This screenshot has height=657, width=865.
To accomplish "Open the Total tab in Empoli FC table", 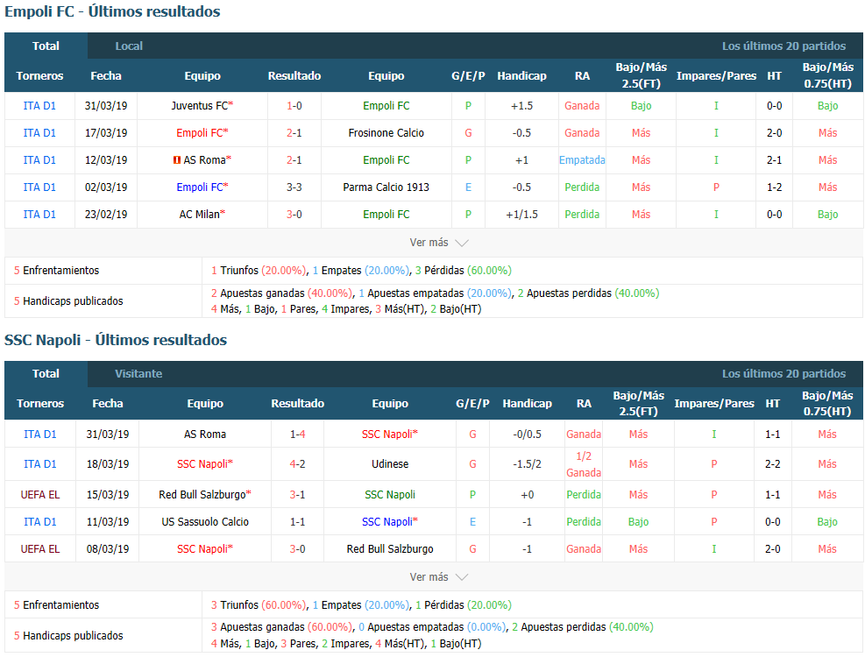I will (46, 46).
